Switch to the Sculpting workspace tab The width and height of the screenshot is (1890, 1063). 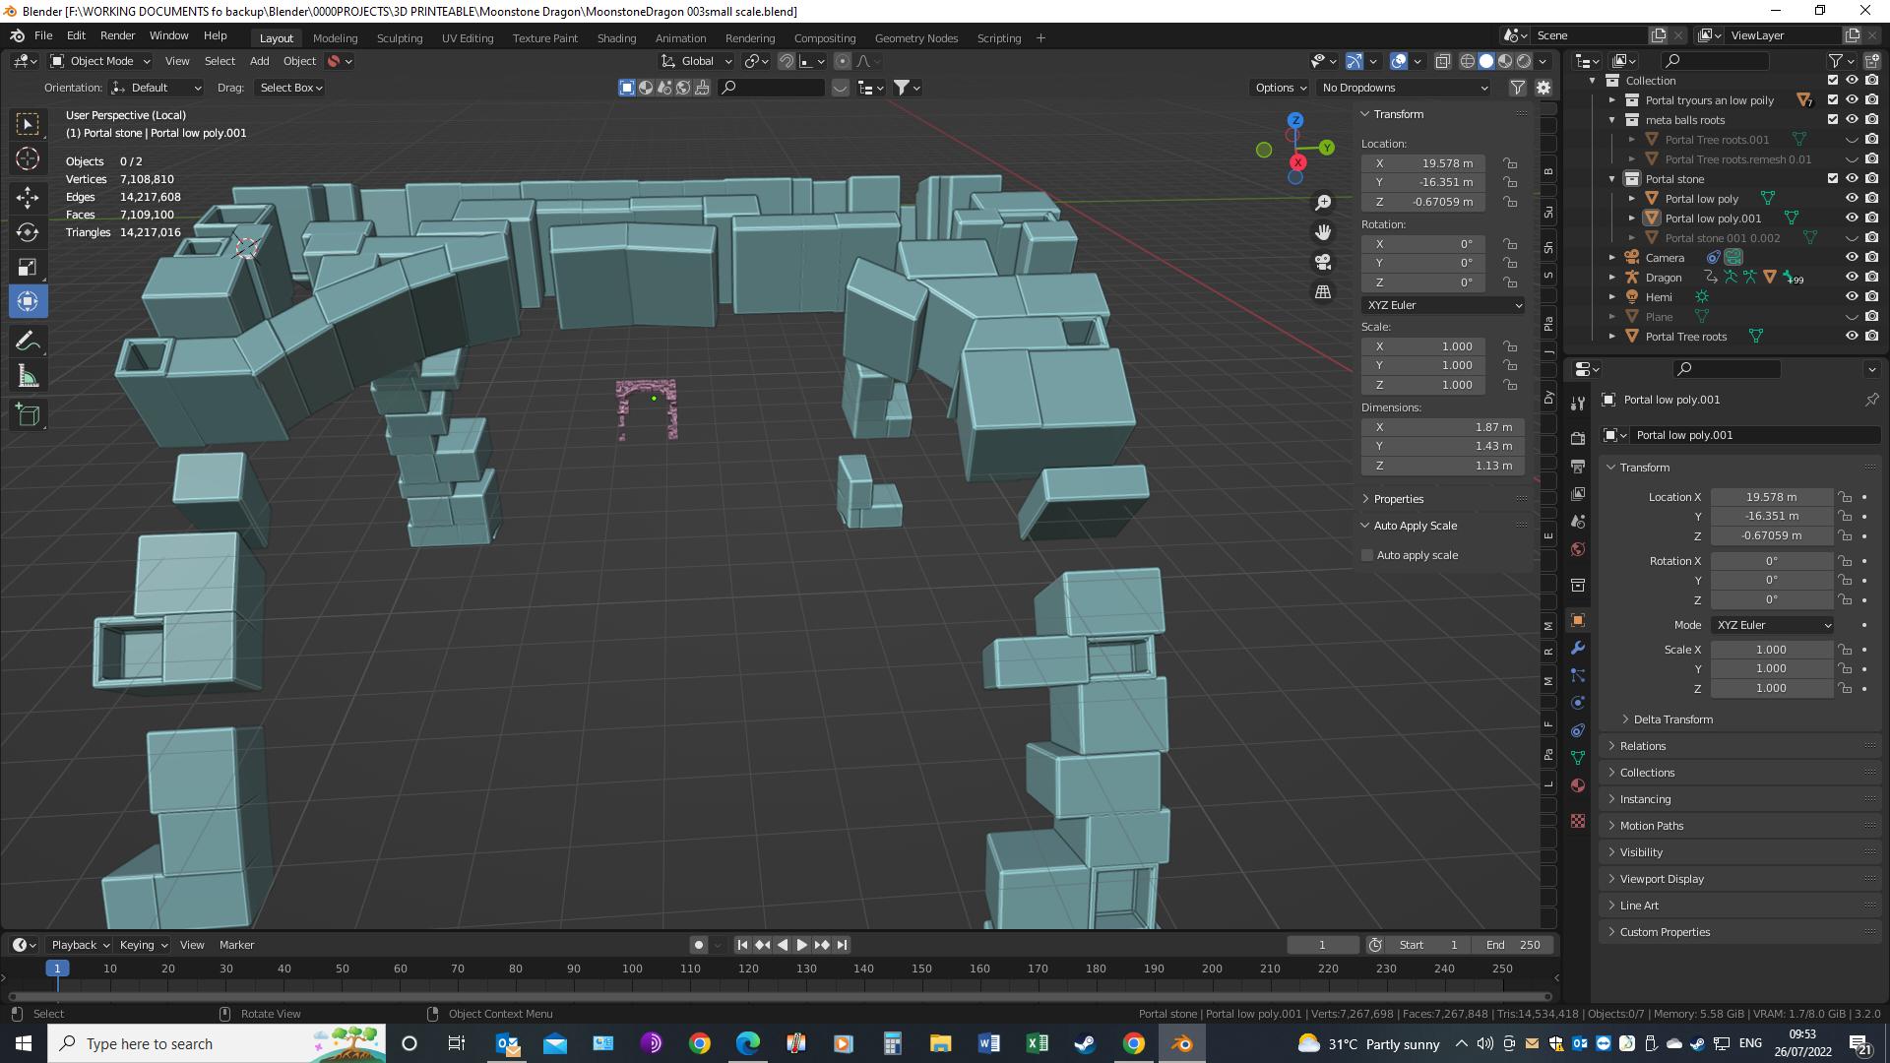click(x=400, y=37)
